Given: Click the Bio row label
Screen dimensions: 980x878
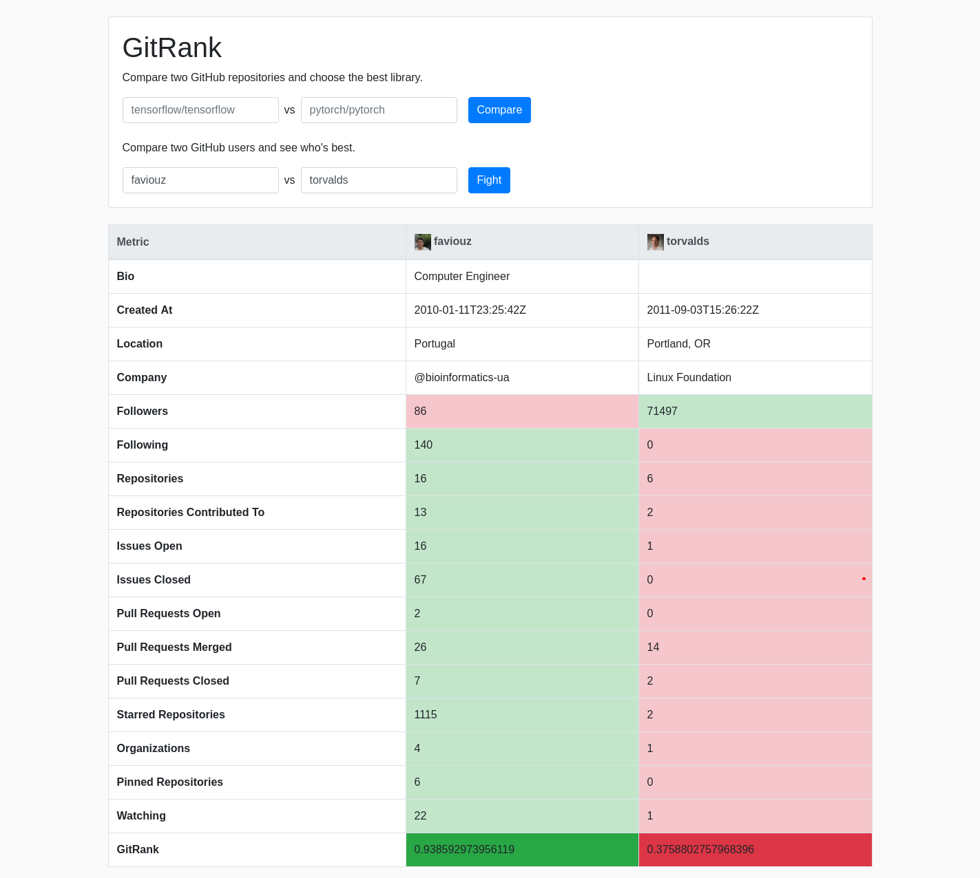Looking at the screenshot, I should (125, 277).
